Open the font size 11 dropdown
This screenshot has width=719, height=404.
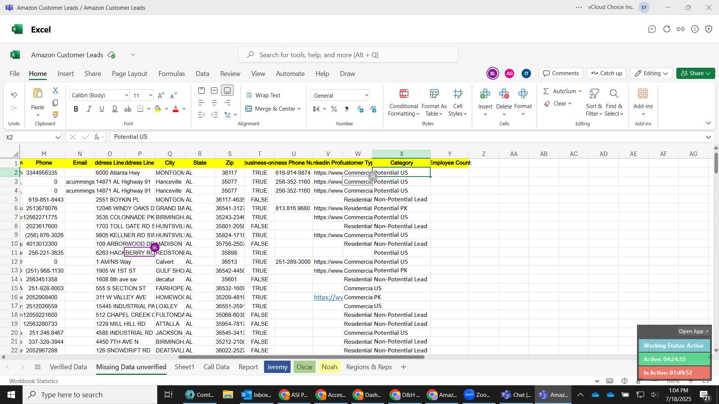click(x=151, y=95)
